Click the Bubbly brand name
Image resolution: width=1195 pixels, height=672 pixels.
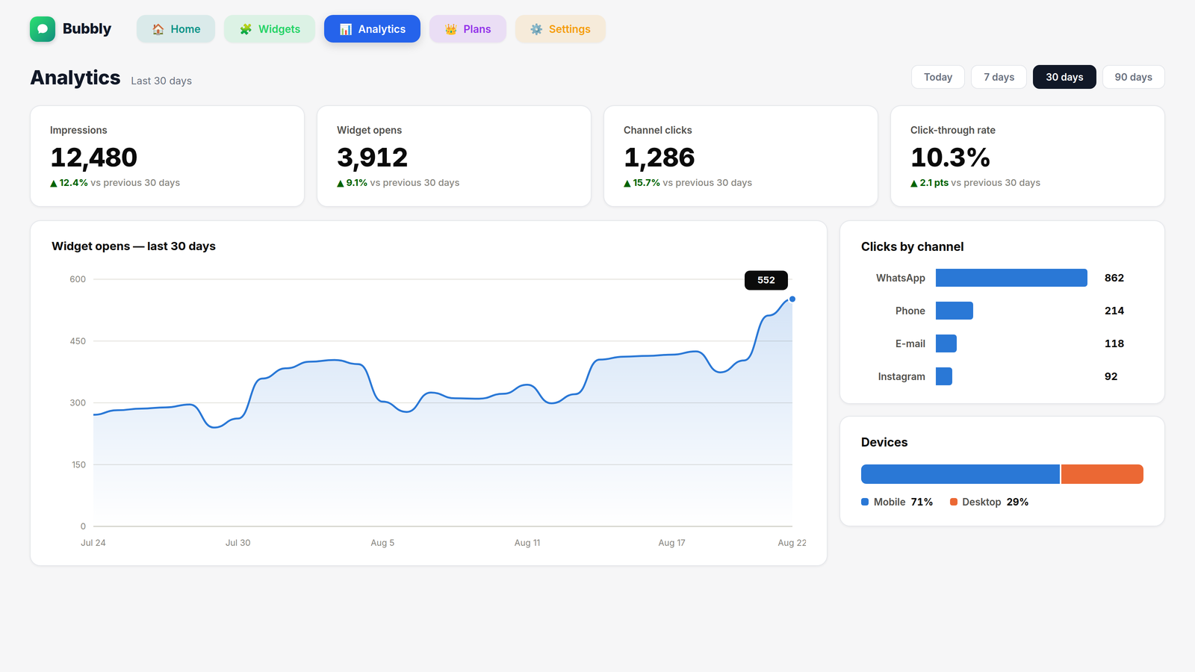(87, 29)
